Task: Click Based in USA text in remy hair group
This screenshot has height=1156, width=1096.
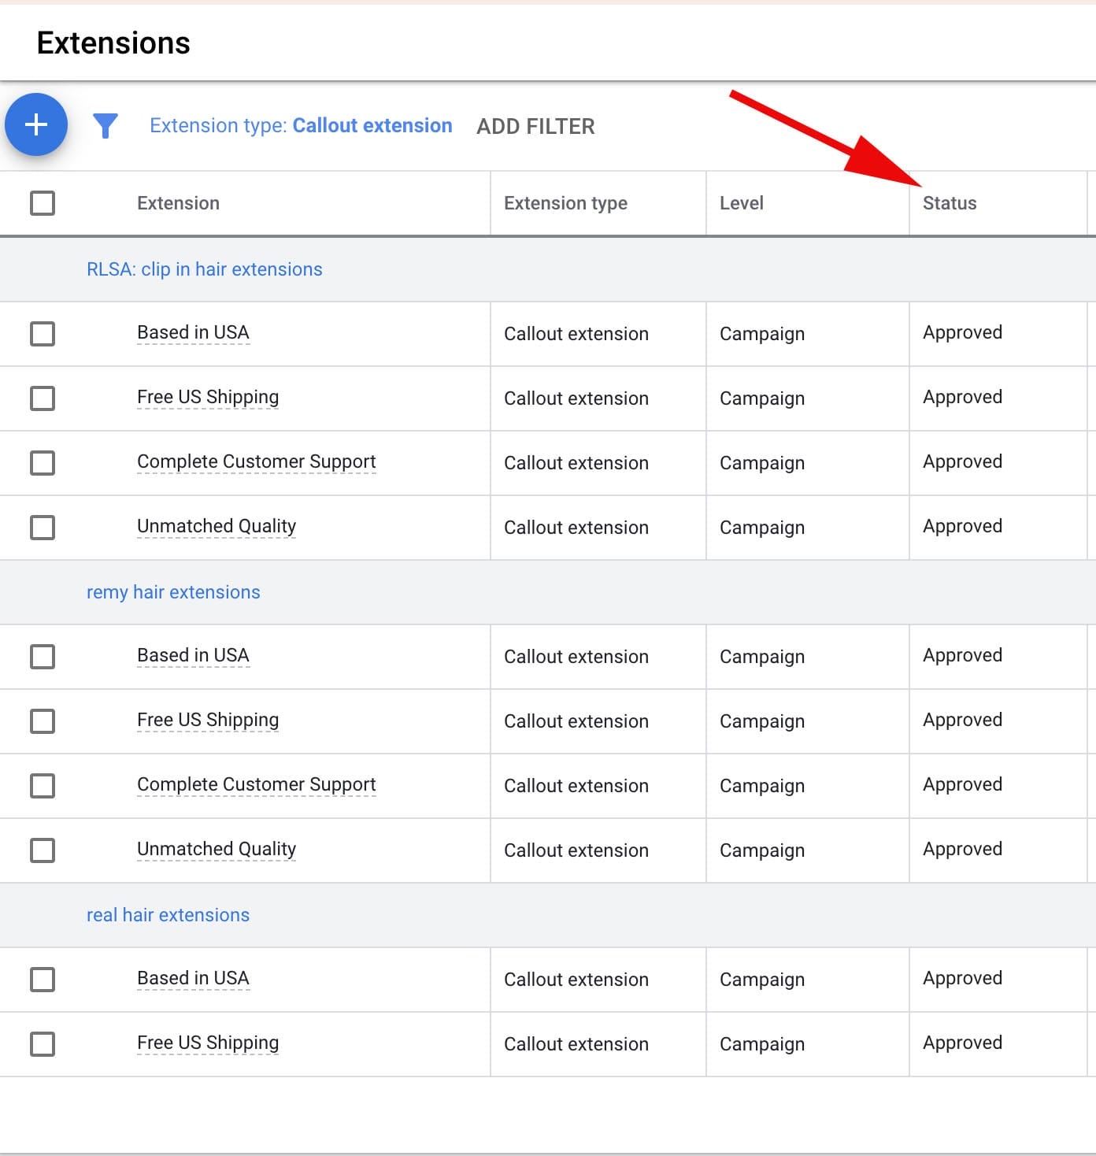Action: coord(193,655)
